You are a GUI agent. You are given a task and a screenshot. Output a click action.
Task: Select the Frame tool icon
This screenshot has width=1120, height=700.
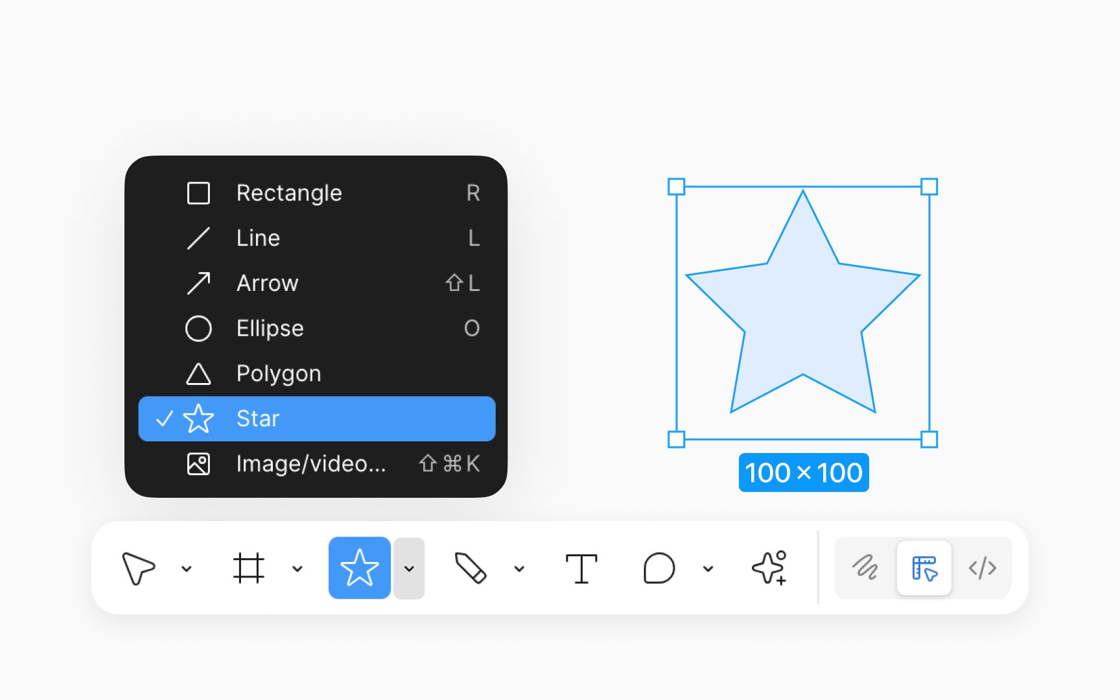249,568
